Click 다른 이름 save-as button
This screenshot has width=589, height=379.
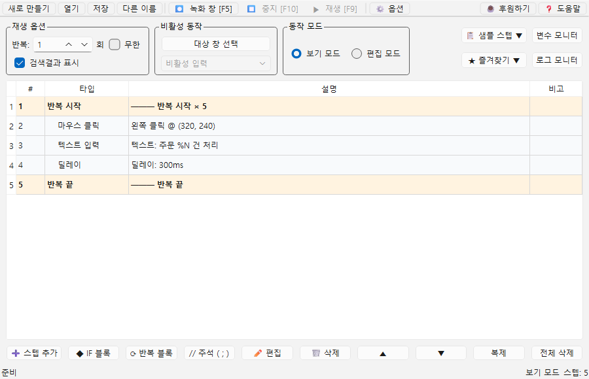139,8
